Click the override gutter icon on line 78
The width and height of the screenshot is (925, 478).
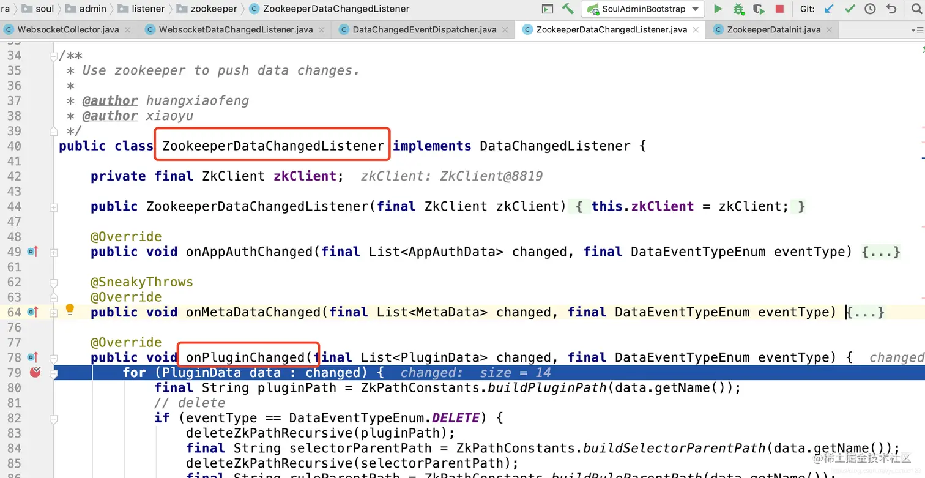(x=32, y=357)
